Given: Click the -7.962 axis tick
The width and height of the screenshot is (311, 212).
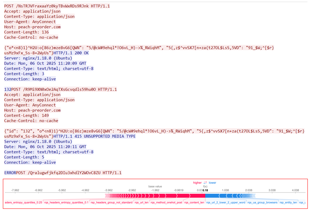Looking at the screenshot, I should (15, 190).
